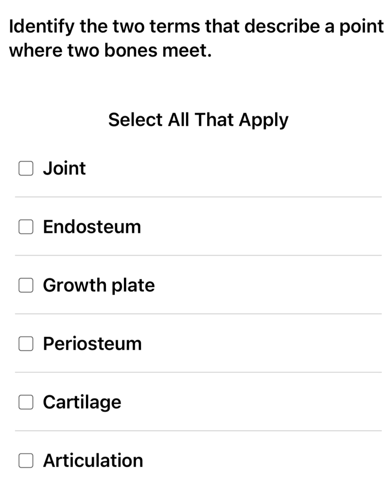
Task: Click the Articulation label text
Action: 92,461
